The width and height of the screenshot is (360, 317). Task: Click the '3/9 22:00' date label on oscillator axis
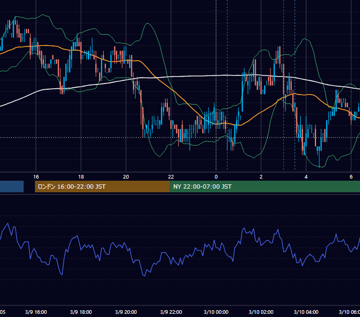point(171,312)
